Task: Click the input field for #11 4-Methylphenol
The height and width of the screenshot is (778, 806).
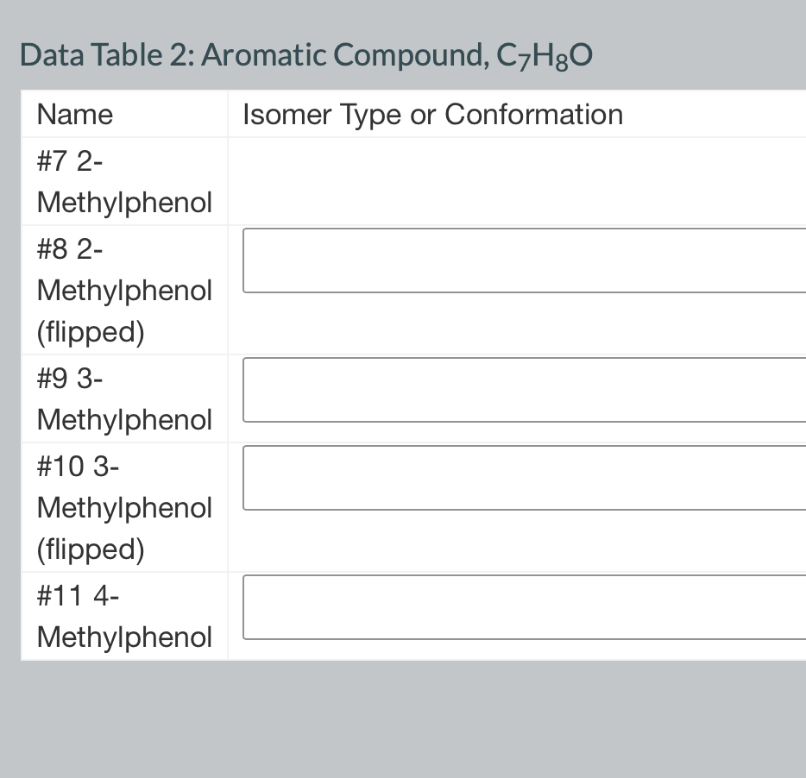Action: point(518,607)
